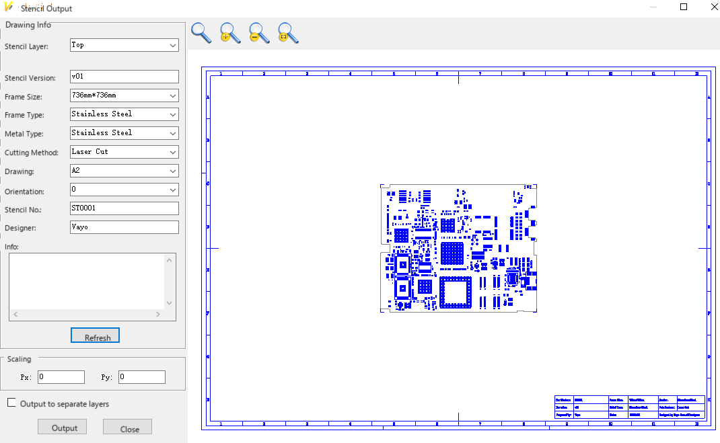Click inside the Info text area
720x443 pixels.
87,282
